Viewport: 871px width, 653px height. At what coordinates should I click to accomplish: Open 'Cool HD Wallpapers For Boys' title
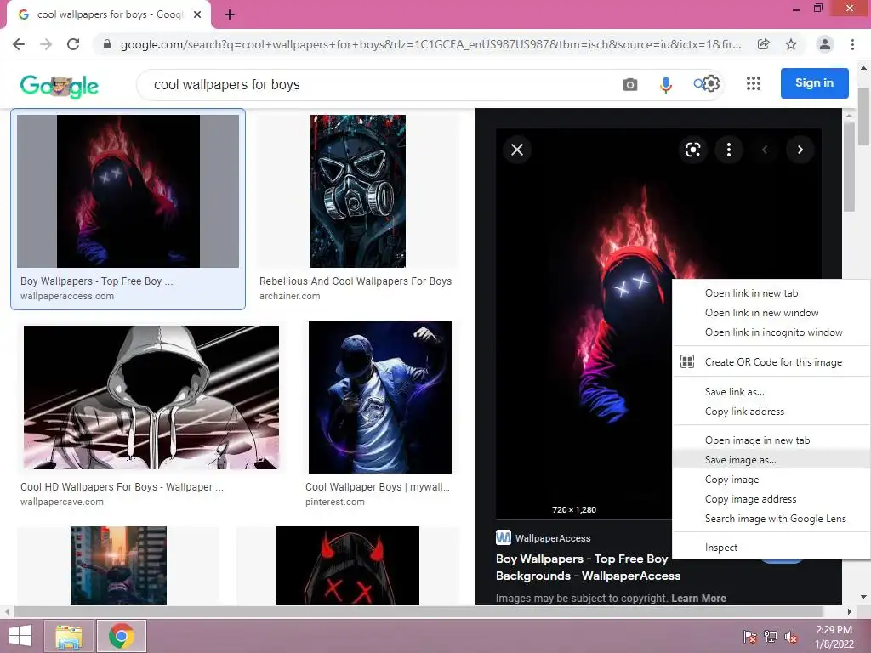pos(122,487)
